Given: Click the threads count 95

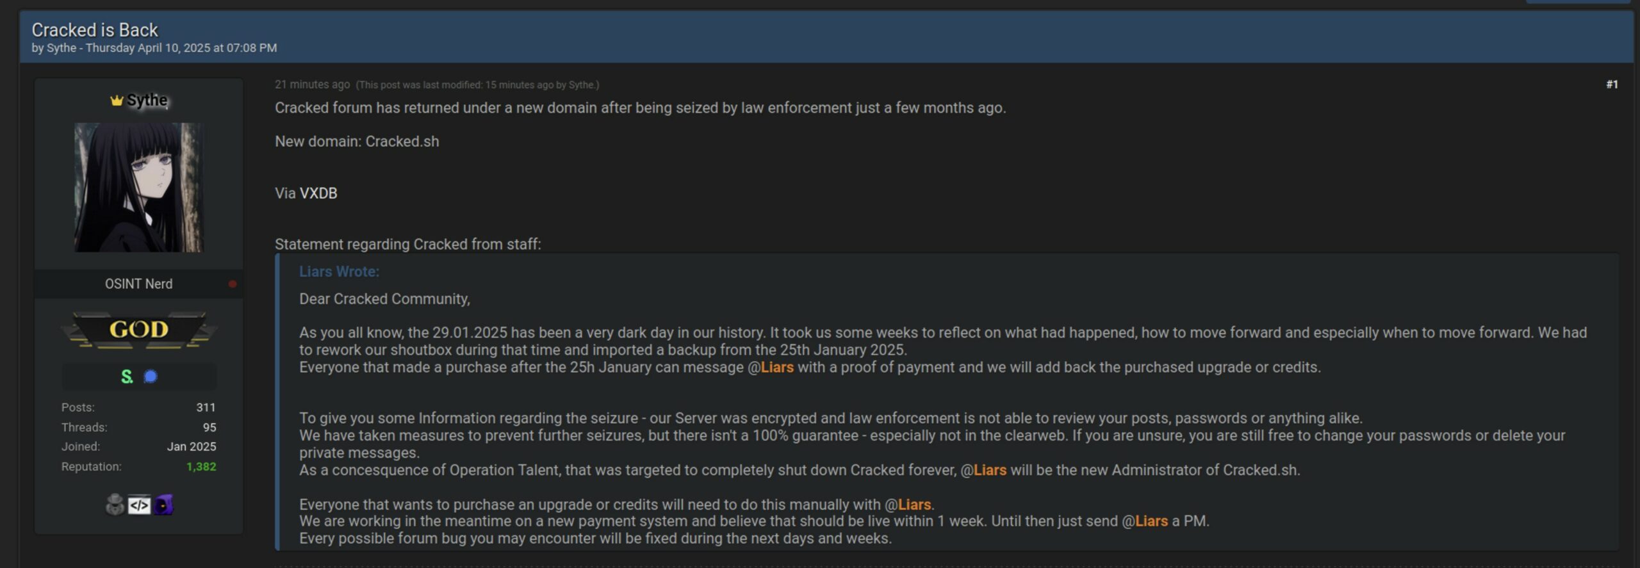Looking at the screenshot, I should click(x=209, y=427).
